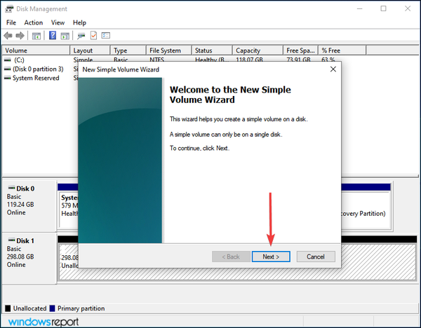421x328 pixels.
Task: Click Cancel in the volume wizard
Action: click(x=316, y=257)
